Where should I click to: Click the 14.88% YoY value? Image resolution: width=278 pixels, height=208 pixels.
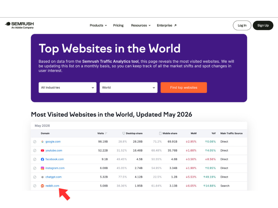point(210,186)
